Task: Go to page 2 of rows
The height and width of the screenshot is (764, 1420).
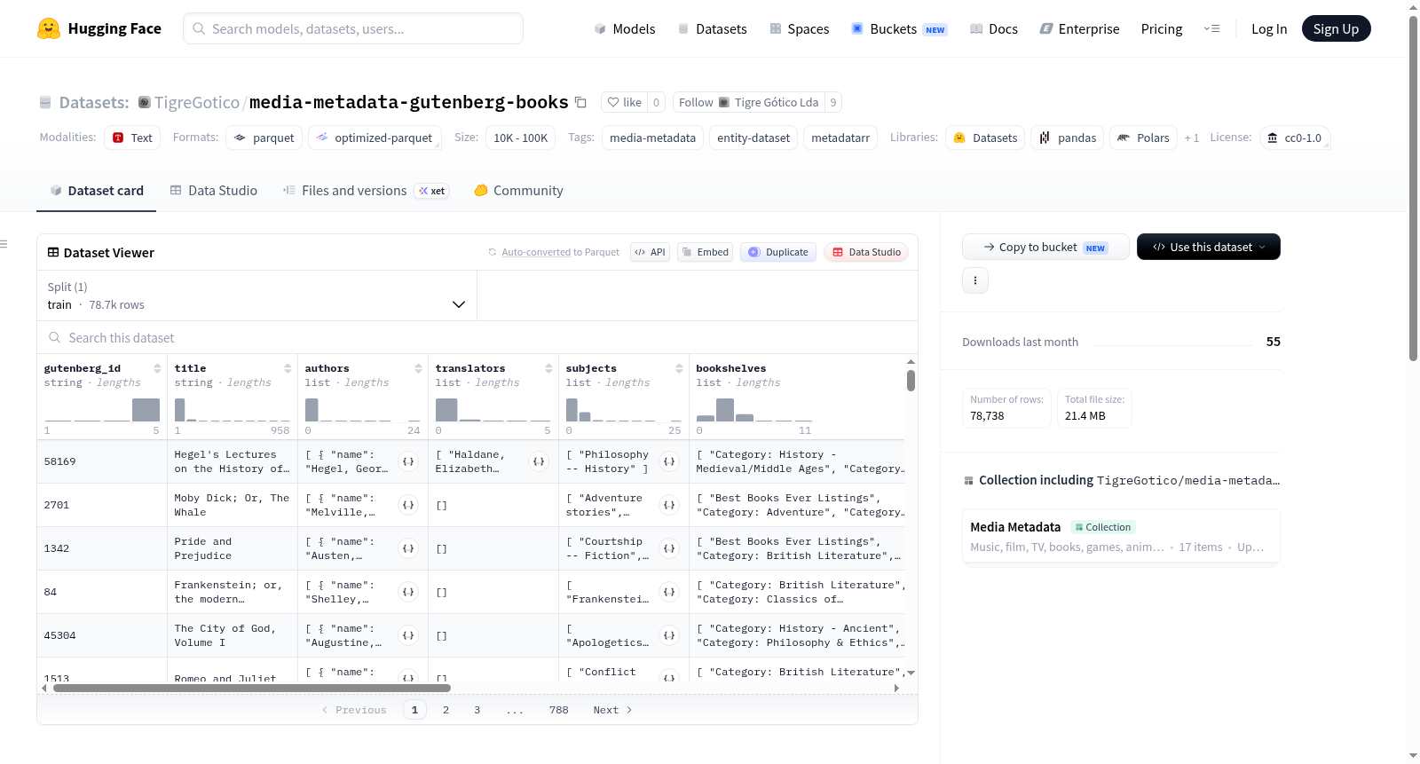Action: 446,710
